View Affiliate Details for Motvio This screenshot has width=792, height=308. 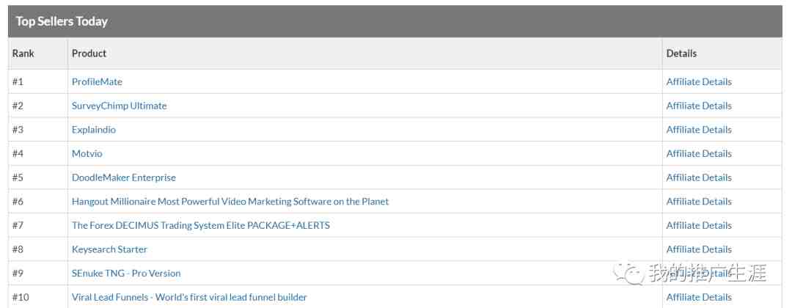pos(699,153)
